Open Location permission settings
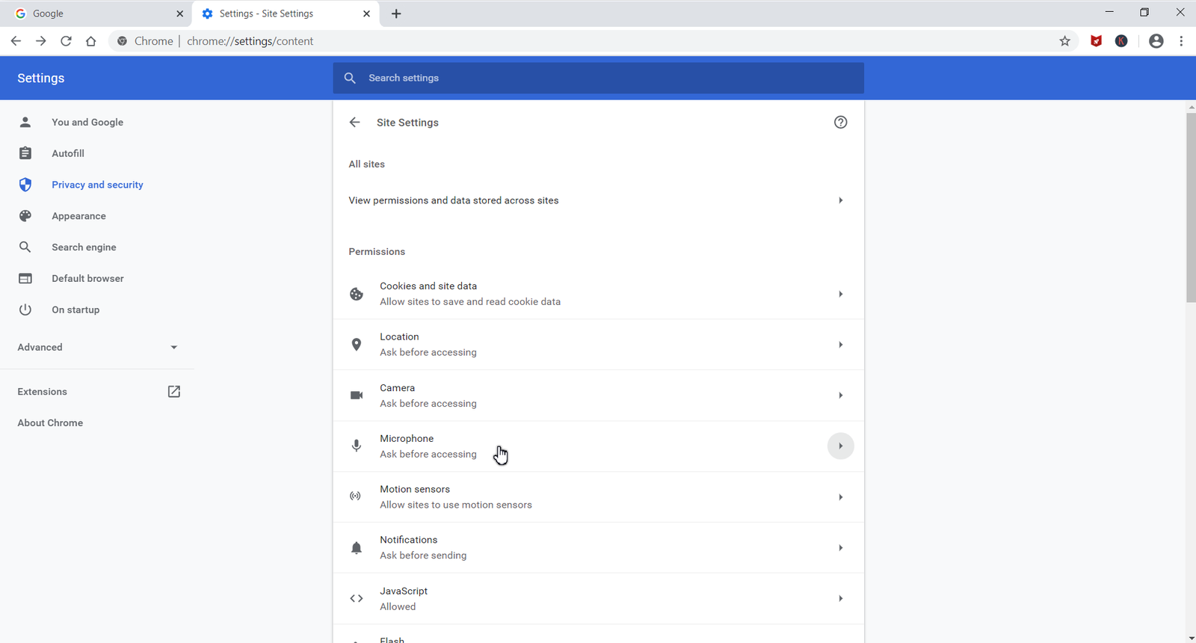The image size is (1196, 643). [598, 345]
